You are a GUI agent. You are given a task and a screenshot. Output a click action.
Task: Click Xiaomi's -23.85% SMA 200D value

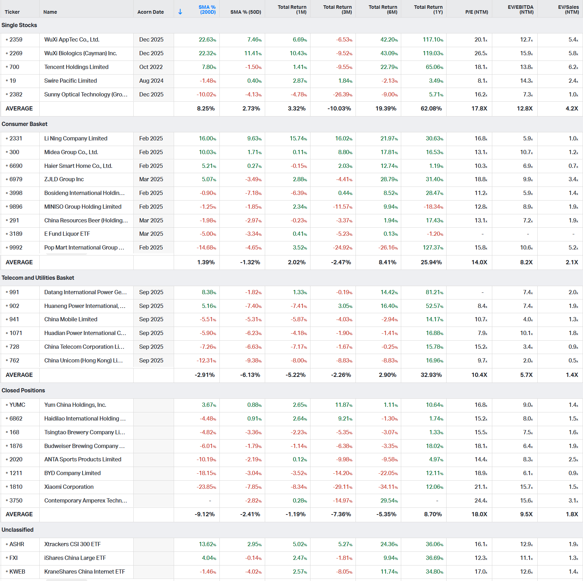(x=206, y=487)
